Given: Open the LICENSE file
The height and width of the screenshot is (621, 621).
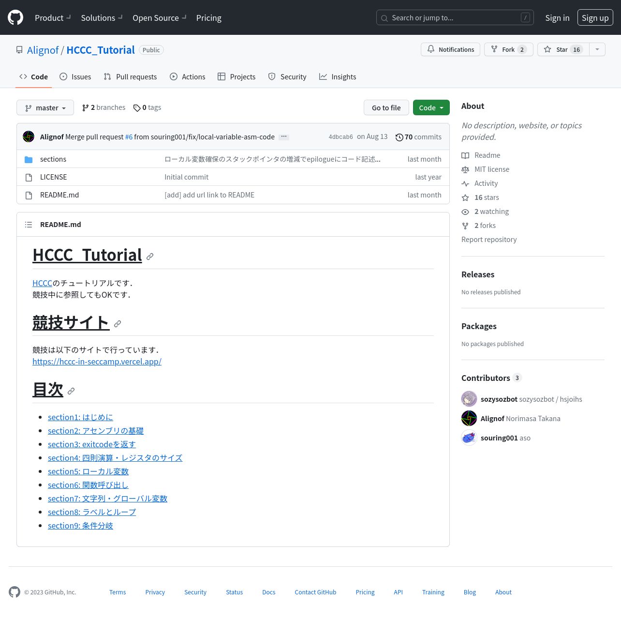Looking at the screenshot, I should pyautogui.click(x=53, y=177).
